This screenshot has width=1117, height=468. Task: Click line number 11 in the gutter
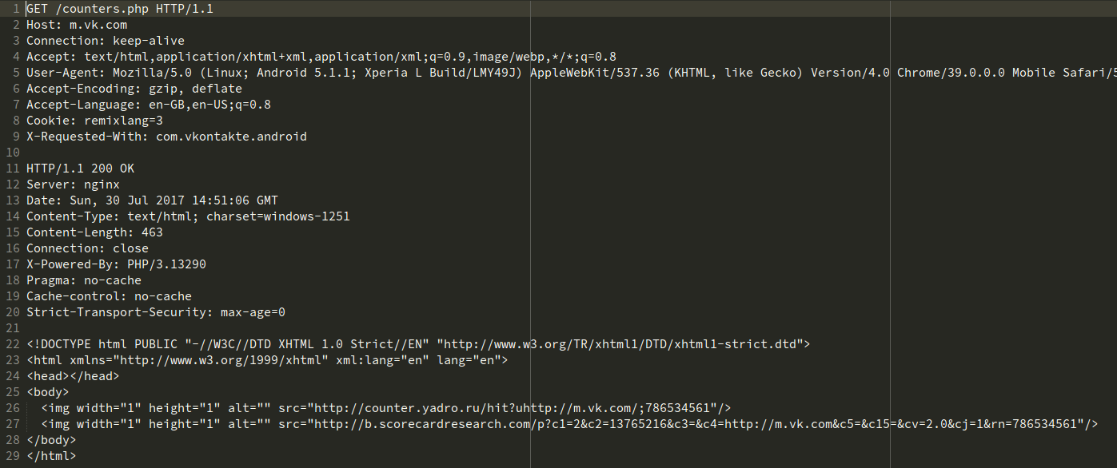pyautogui.click(x=13, y=169)
